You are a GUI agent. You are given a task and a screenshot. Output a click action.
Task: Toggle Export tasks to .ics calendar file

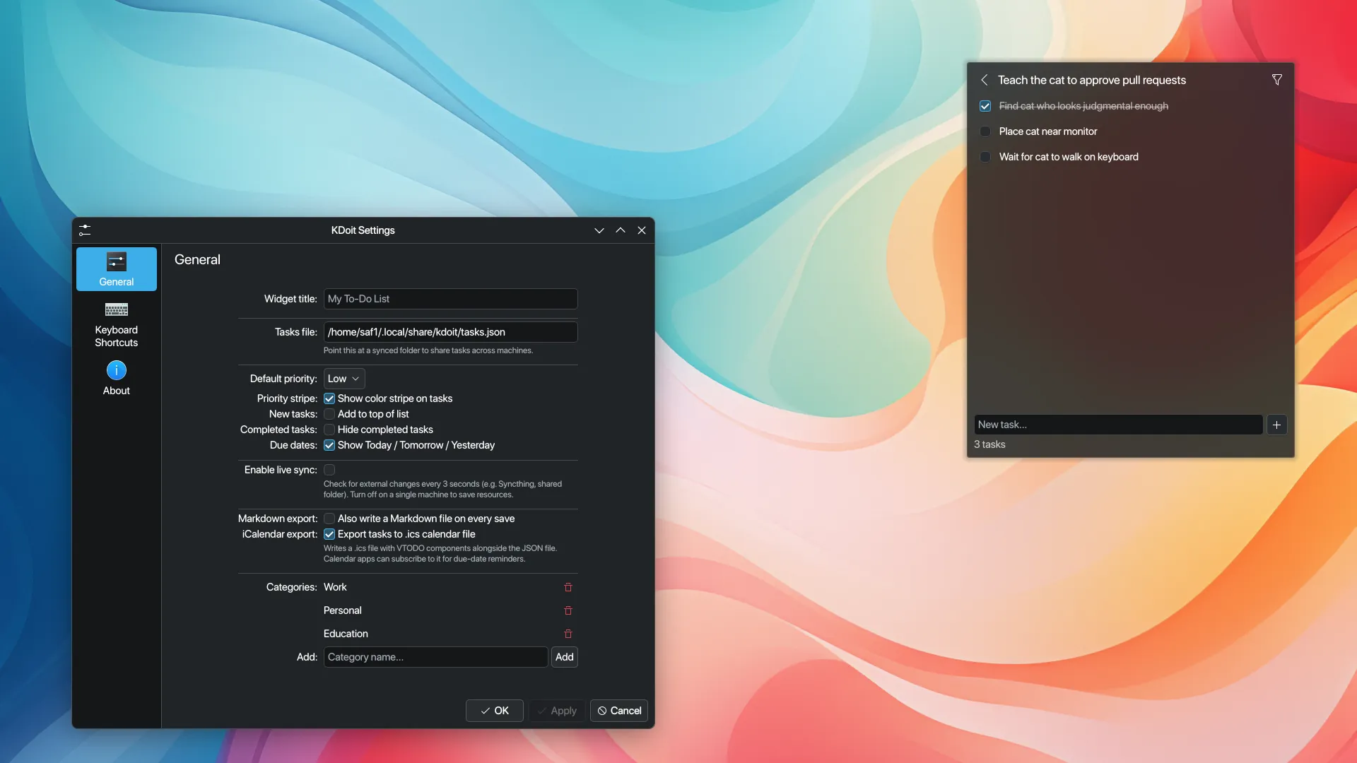(x=329, y=534)
